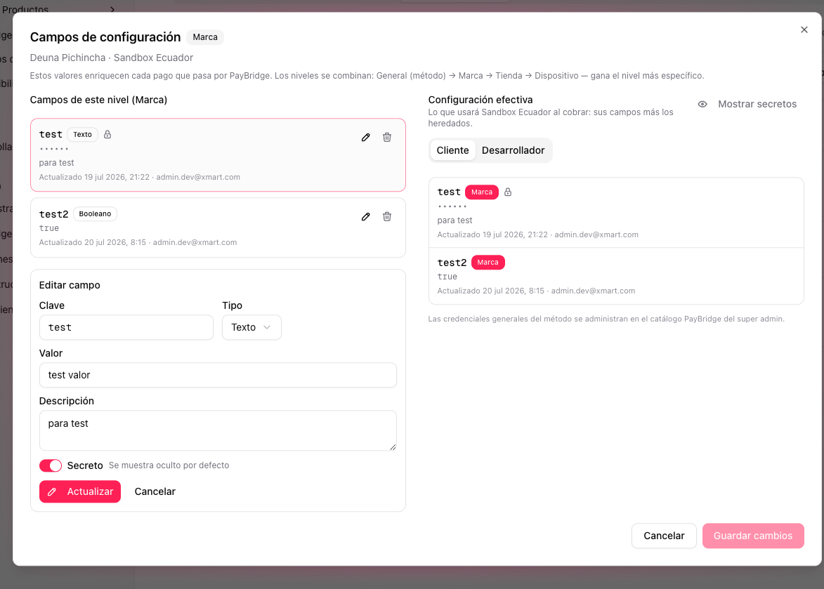824x589 pixels.
Task: Cancel editing the field in Editar campo
Action: tap(155, 491)
